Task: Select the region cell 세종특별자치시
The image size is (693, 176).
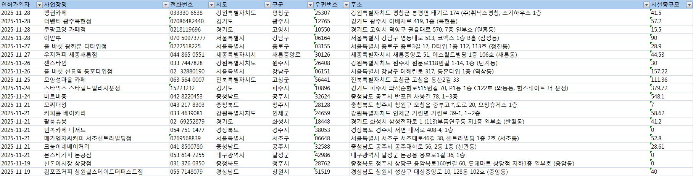Action: 243,55
